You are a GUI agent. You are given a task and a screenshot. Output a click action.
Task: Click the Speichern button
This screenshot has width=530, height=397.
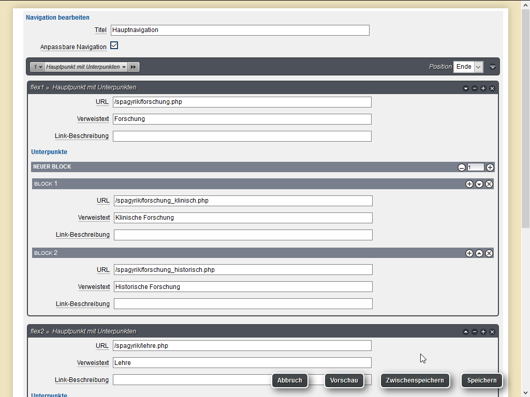(x=481, y=380)
